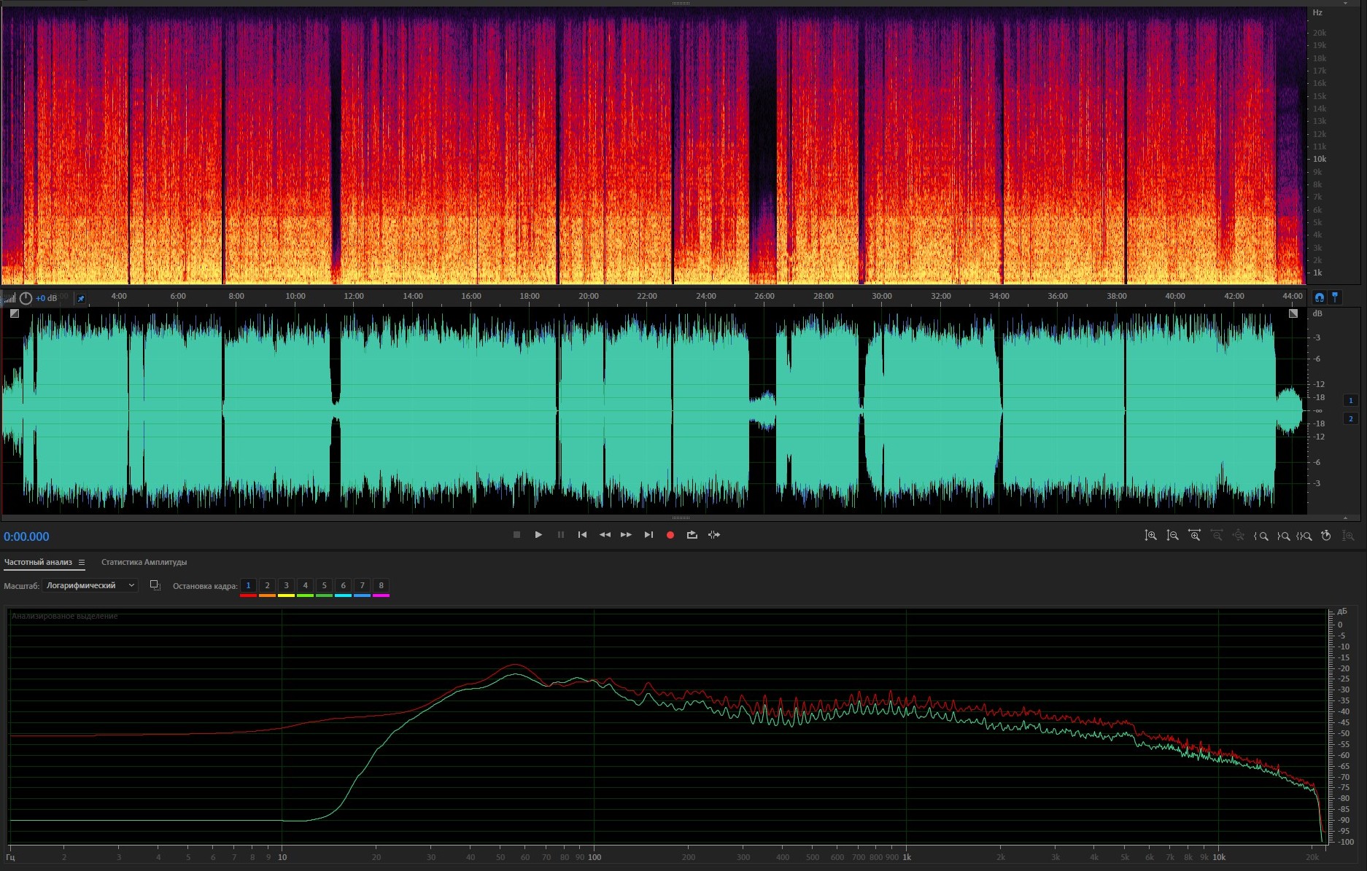
Task: Zoom in time icon
Action: pyautogui.click(x=1194, y=536)
